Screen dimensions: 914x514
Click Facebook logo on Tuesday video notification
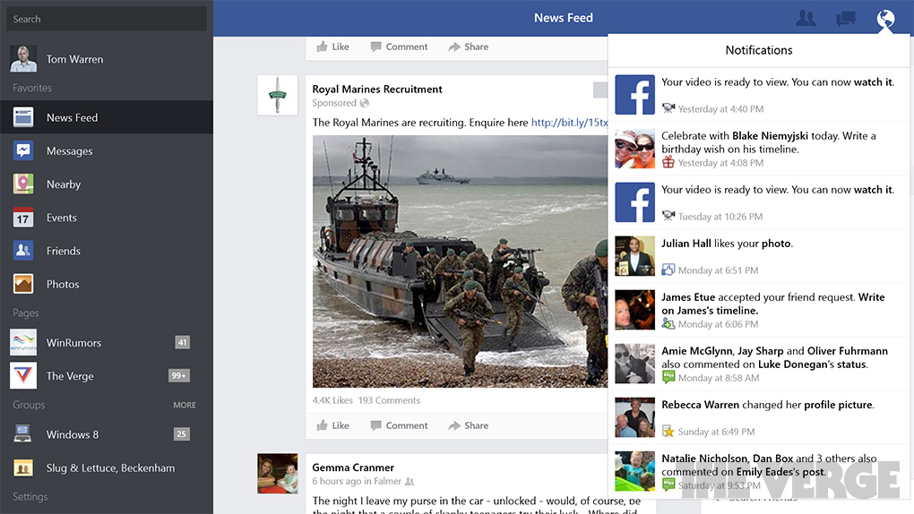[634, 202]
